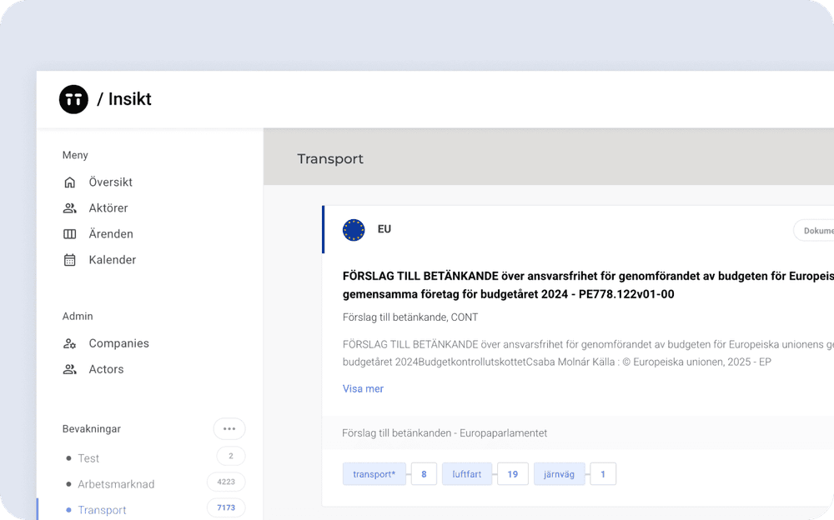The height and width of the screenshot is (520, 834).
Task: Go to Ärenden in the menu
Action: point(110,234)
